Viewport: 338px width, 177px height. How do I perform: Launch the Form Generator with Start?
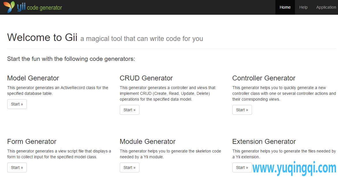[x=17, y=167]
